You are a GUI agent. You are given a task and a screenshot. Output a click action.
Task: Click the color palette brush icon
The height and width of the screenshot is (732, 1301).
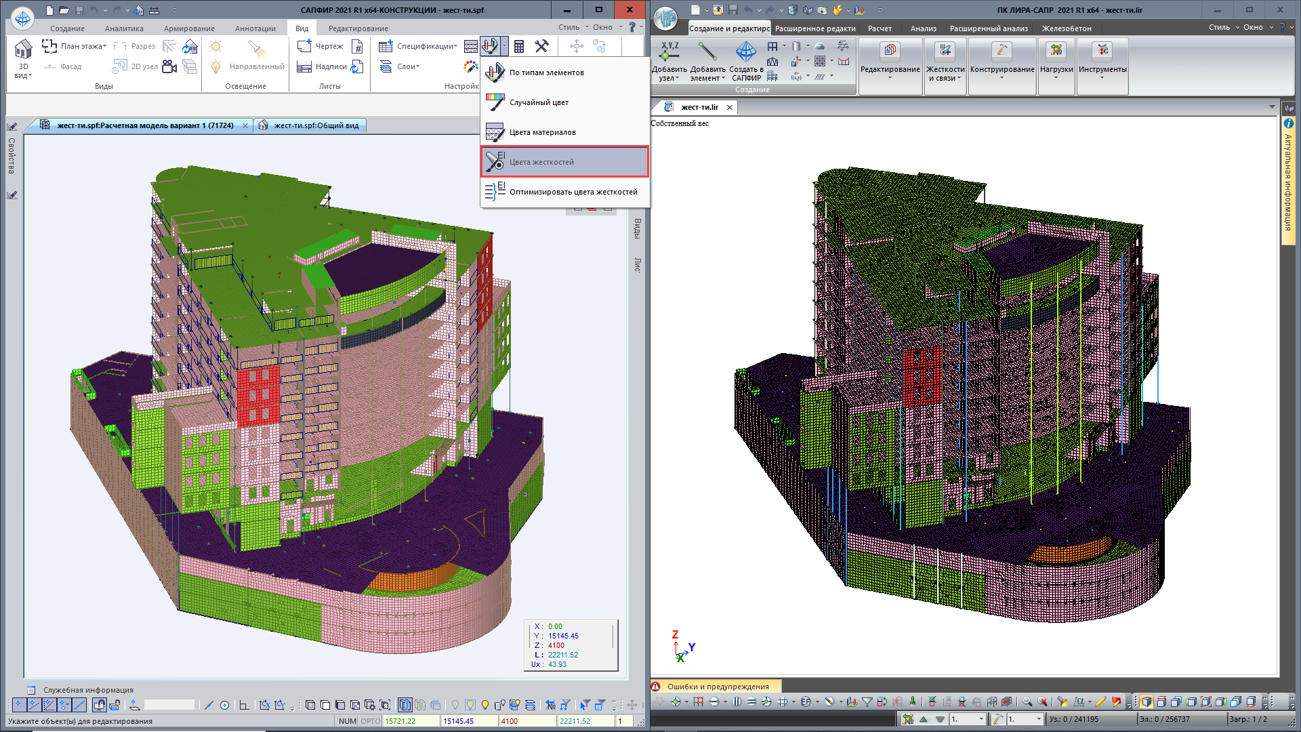470,66
